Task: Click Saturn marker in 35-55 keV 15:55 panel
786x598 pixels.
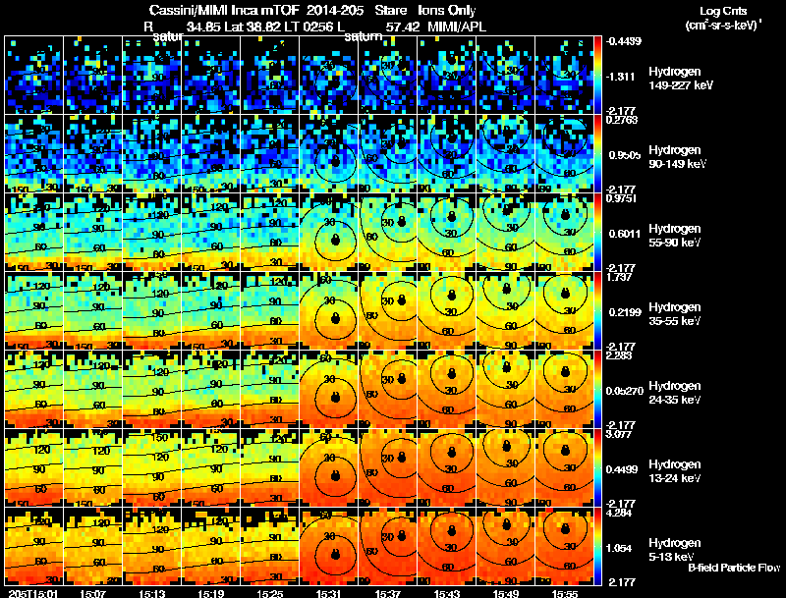Action: click(x=565, y=292)
